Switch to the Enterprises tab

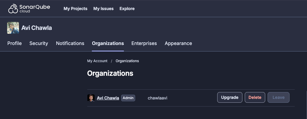(x=144, y=43)
